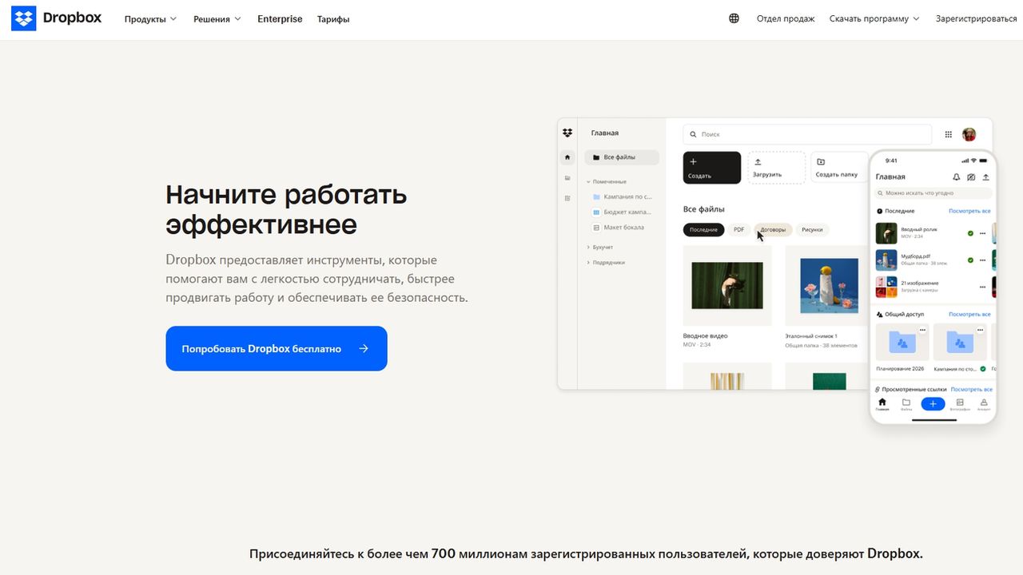Open the three-dot menu on Планирование 2026 folder
The width and height of the screenshot is (1023, 575).
[x=922, y=330]
